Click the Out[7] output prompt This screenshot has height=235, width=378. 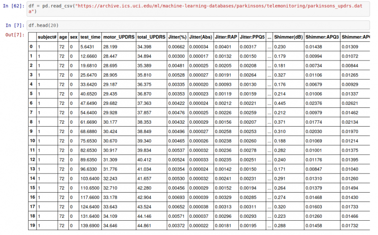[x=15, y=35]
